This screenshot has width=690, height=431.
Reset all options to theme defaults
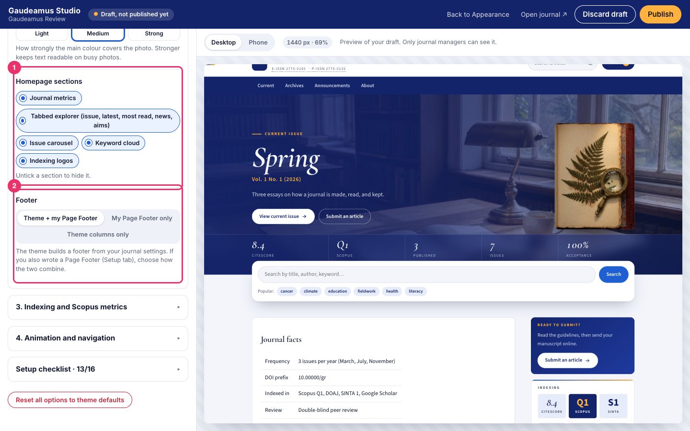pos(70,400)
